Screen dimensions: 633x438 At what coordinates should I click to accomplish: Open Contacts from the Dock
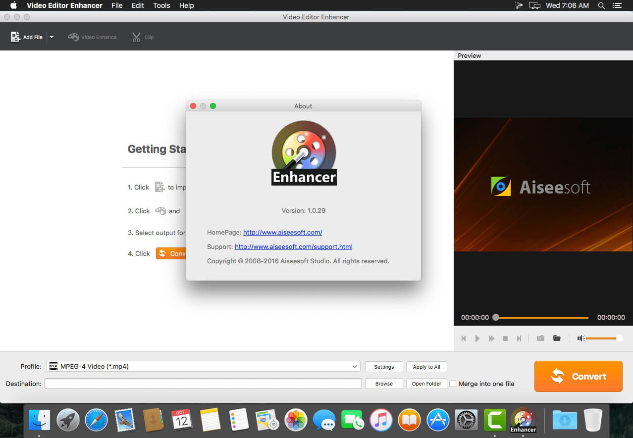coord(154,420)
